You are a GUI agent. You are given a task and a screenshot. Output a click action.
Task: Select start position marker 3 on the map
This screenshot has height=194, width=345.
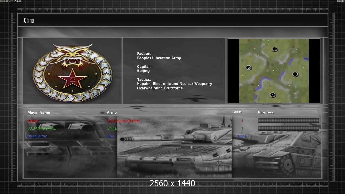tap(274, 49)
